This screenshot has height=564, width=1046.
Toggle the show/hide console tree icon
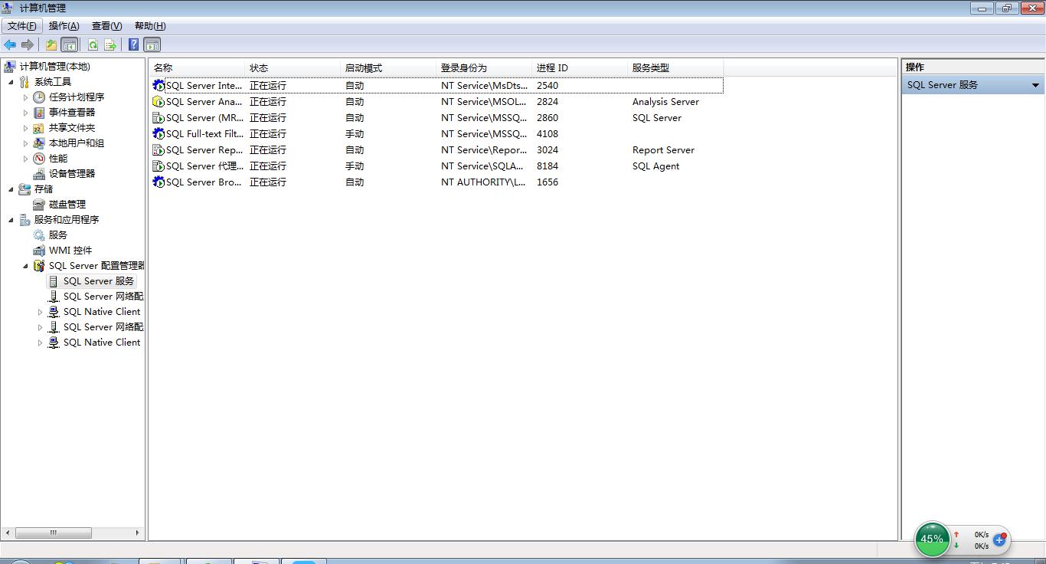[x=69, y=44]
